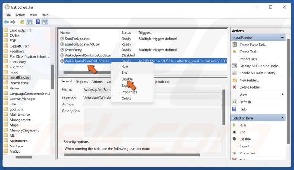Screen dimensions: 294x170
Task: Switch to the Triggers tab
Action: [82, 82]
